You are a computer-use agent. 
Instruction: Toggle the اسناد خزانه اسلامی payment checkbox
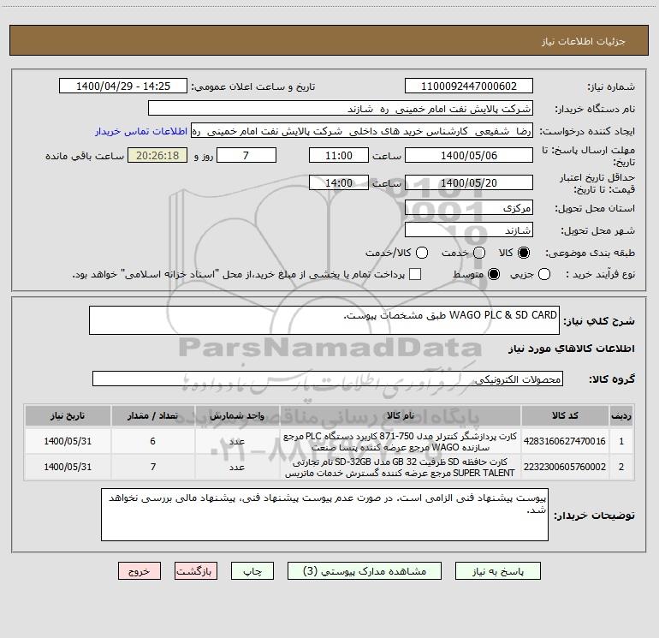[415, 274]
